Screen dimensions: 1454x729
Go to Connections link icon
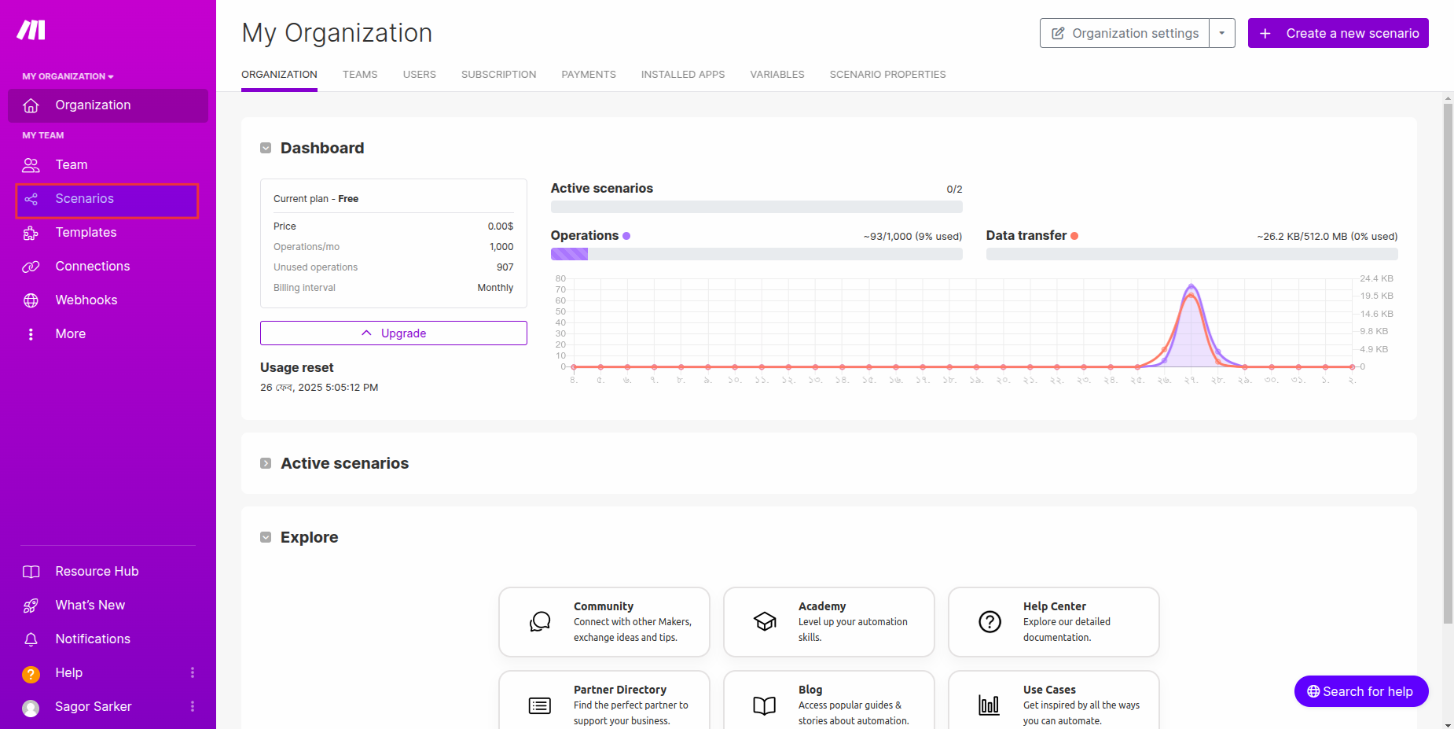31,267
